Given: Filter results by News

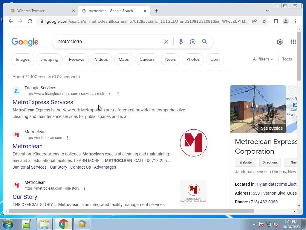Looking at the screenshot, I should pyautogui.click(x=170, y=59).
